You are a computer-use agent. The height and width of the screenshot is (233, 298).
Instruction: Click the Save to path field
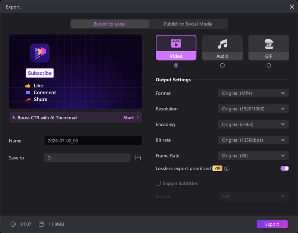coord(87,158)
